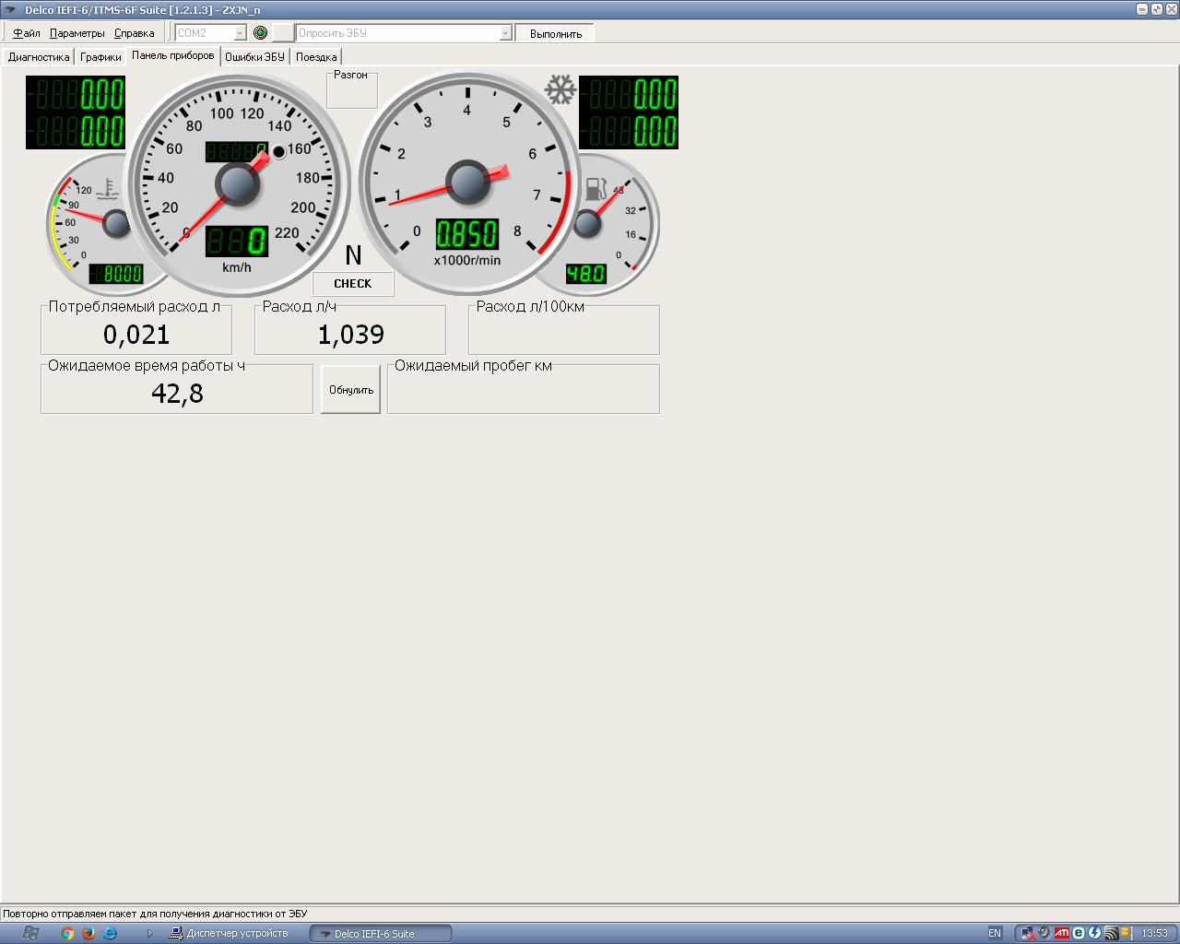Click the 48.0 fuel level readout
This screenshot has height=944, width=1180.
coord(585,274)
